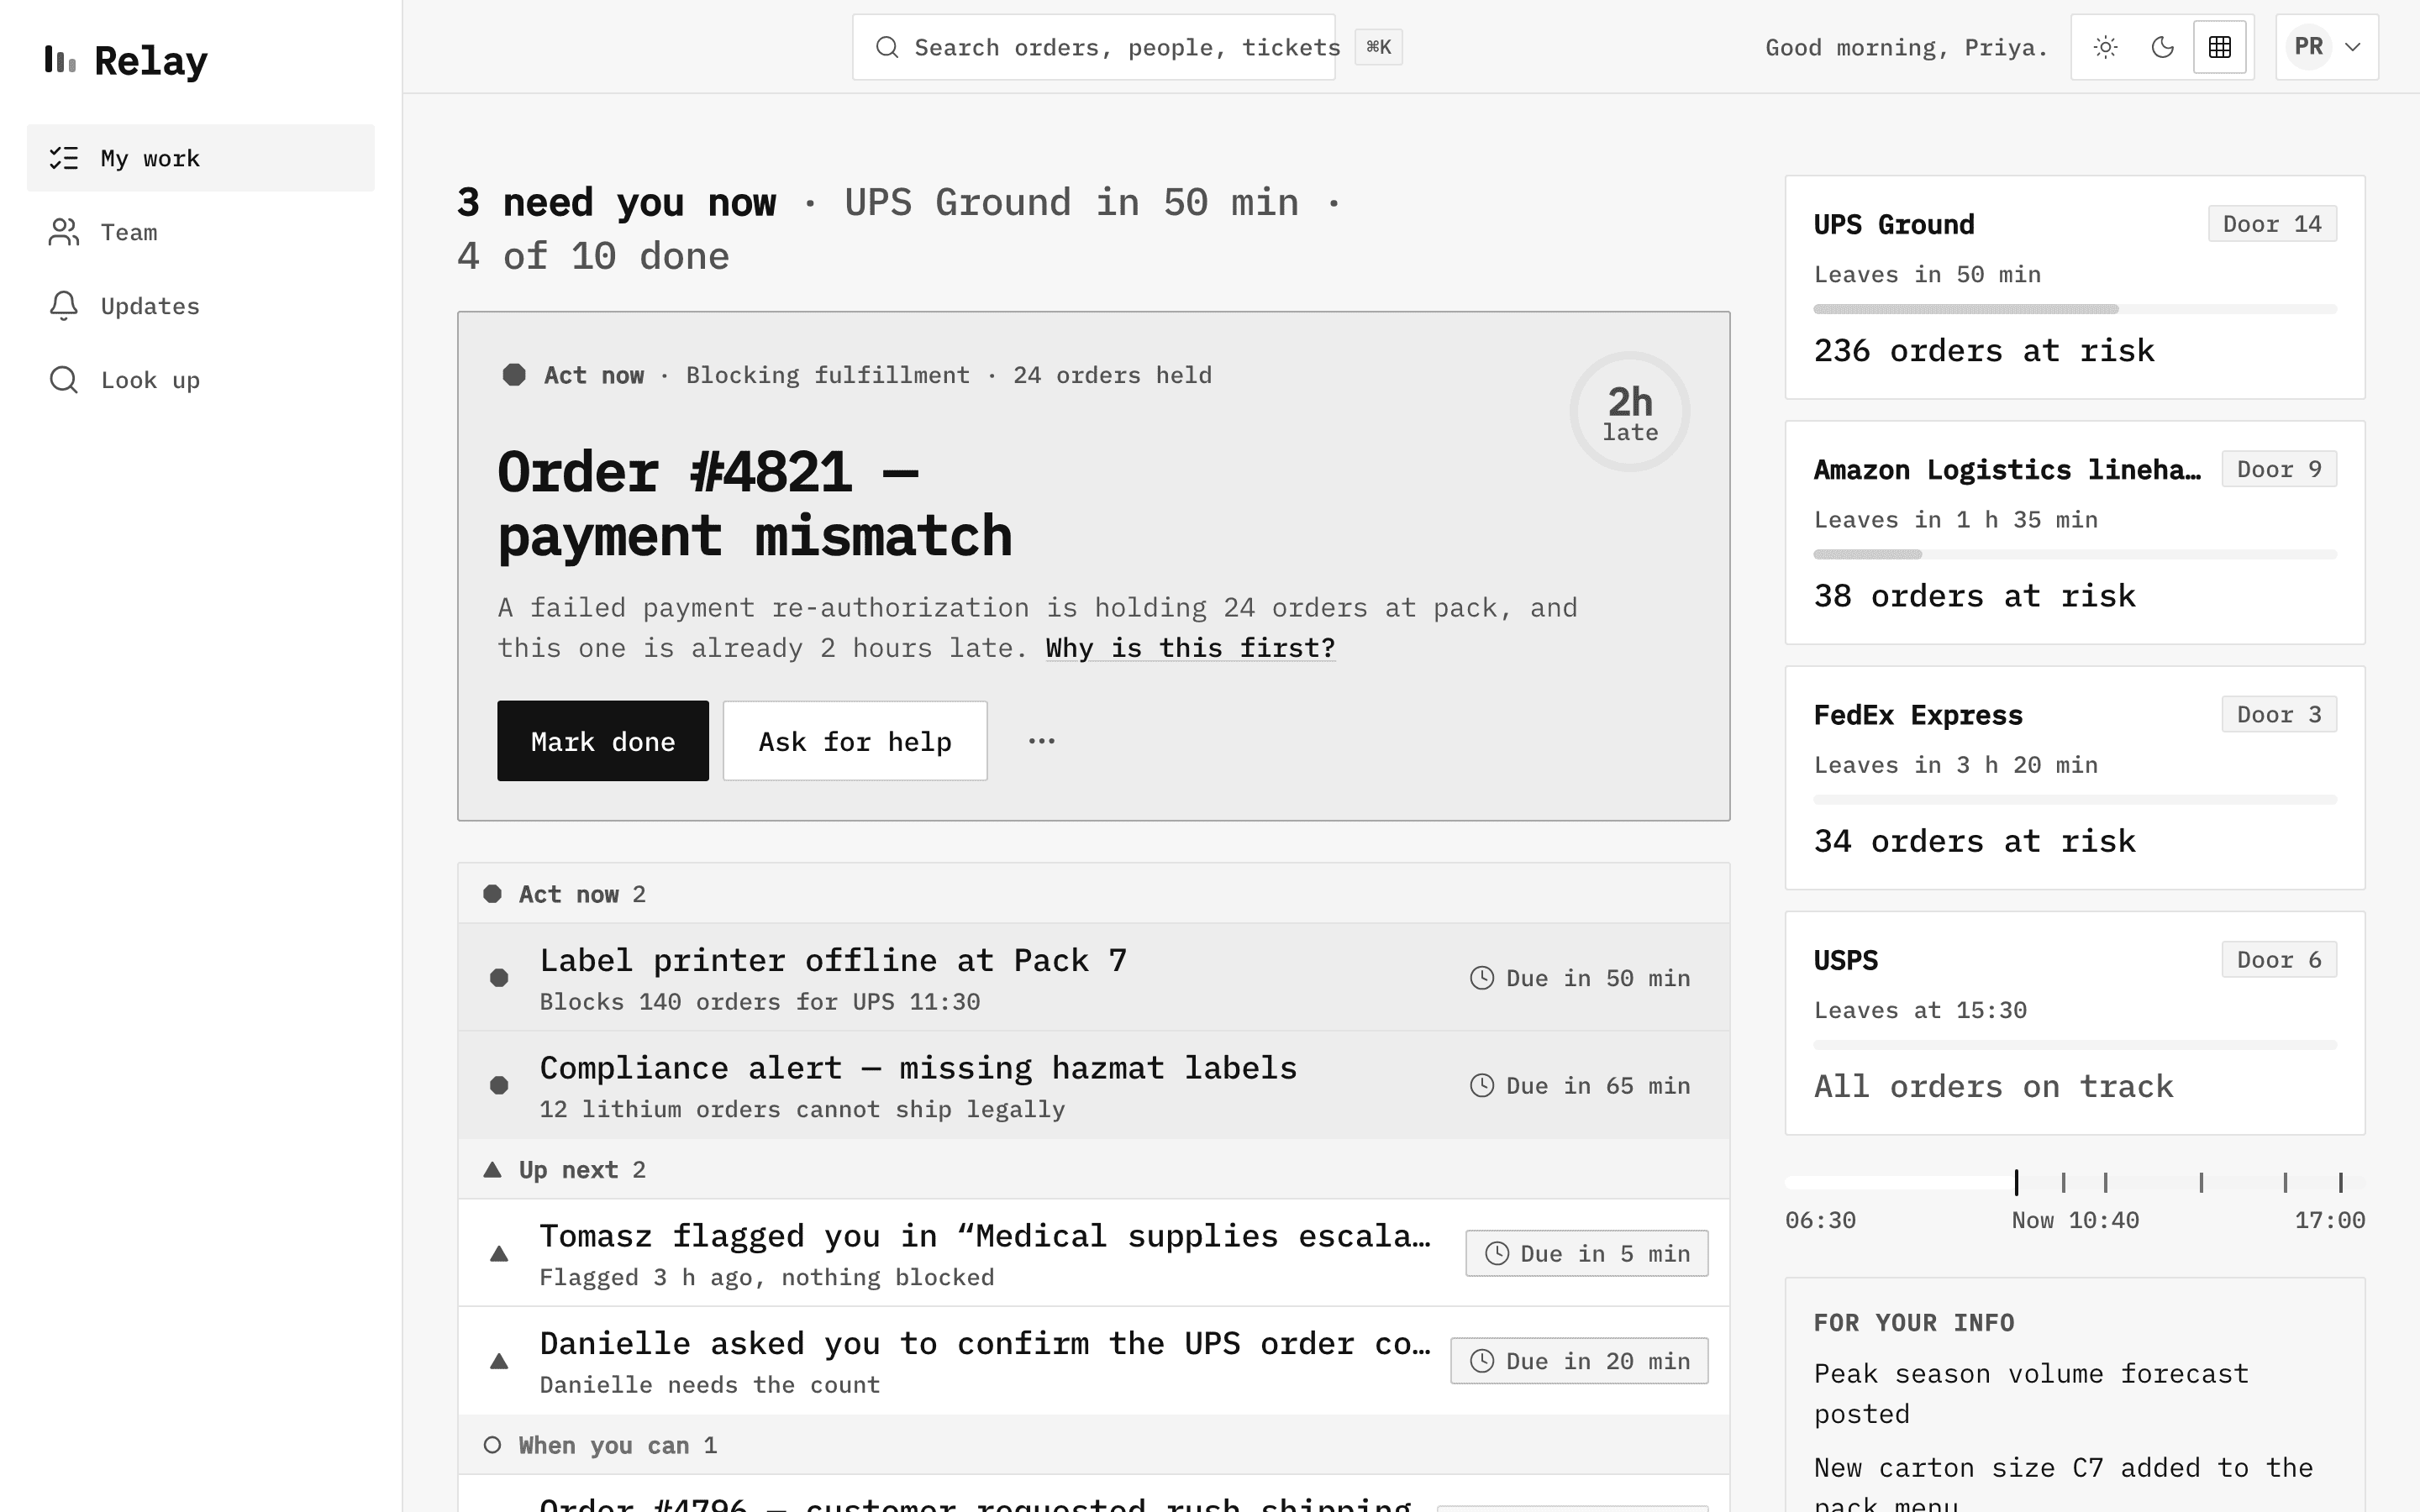This screenshot has height=1512, width=2420.
Task: Click the ⌘K shortcut badge
Action: pyautogui.click(x=1378, y=47)
